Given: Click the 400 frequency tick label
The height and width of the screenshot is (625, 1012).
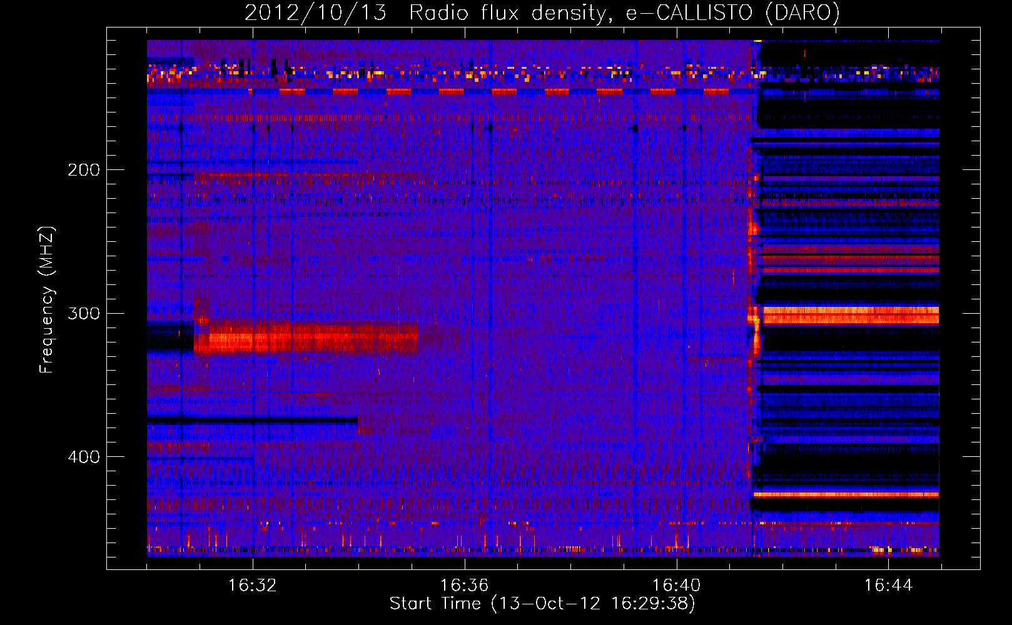Looking at the screenshot, I should point(84,457).
